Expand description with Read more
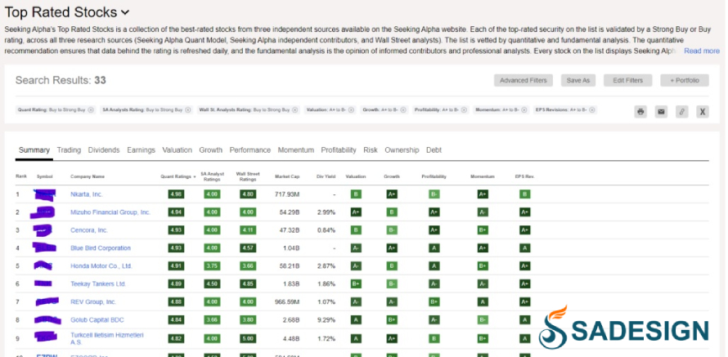Viewport: 728px width, 357px height. tap(702, 51)
